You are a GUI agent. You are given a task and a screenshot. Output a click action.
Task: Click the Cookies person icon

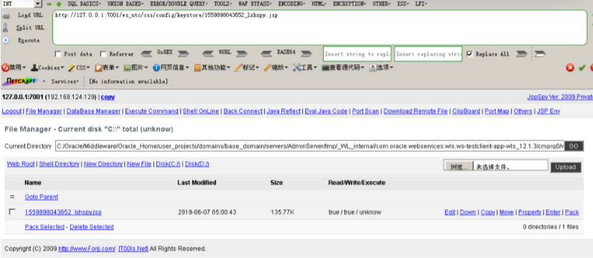(x=34, y=68)
